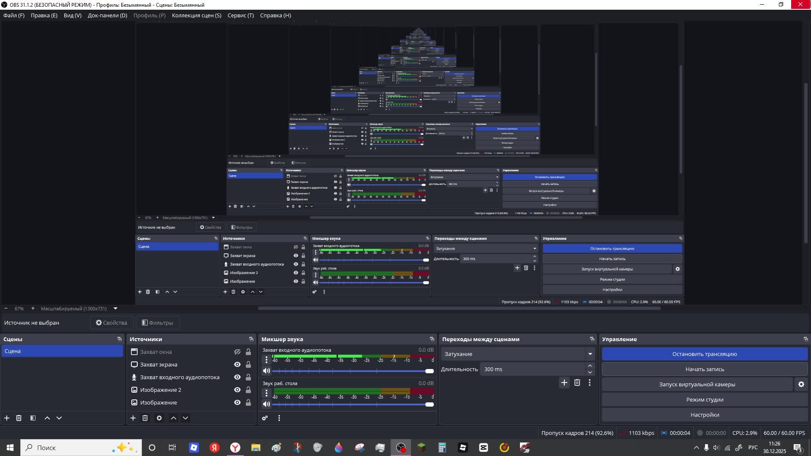Add a new scene with plus icon
The height and width of the screenshot is (456, 811).
click(x=7, y=418)
